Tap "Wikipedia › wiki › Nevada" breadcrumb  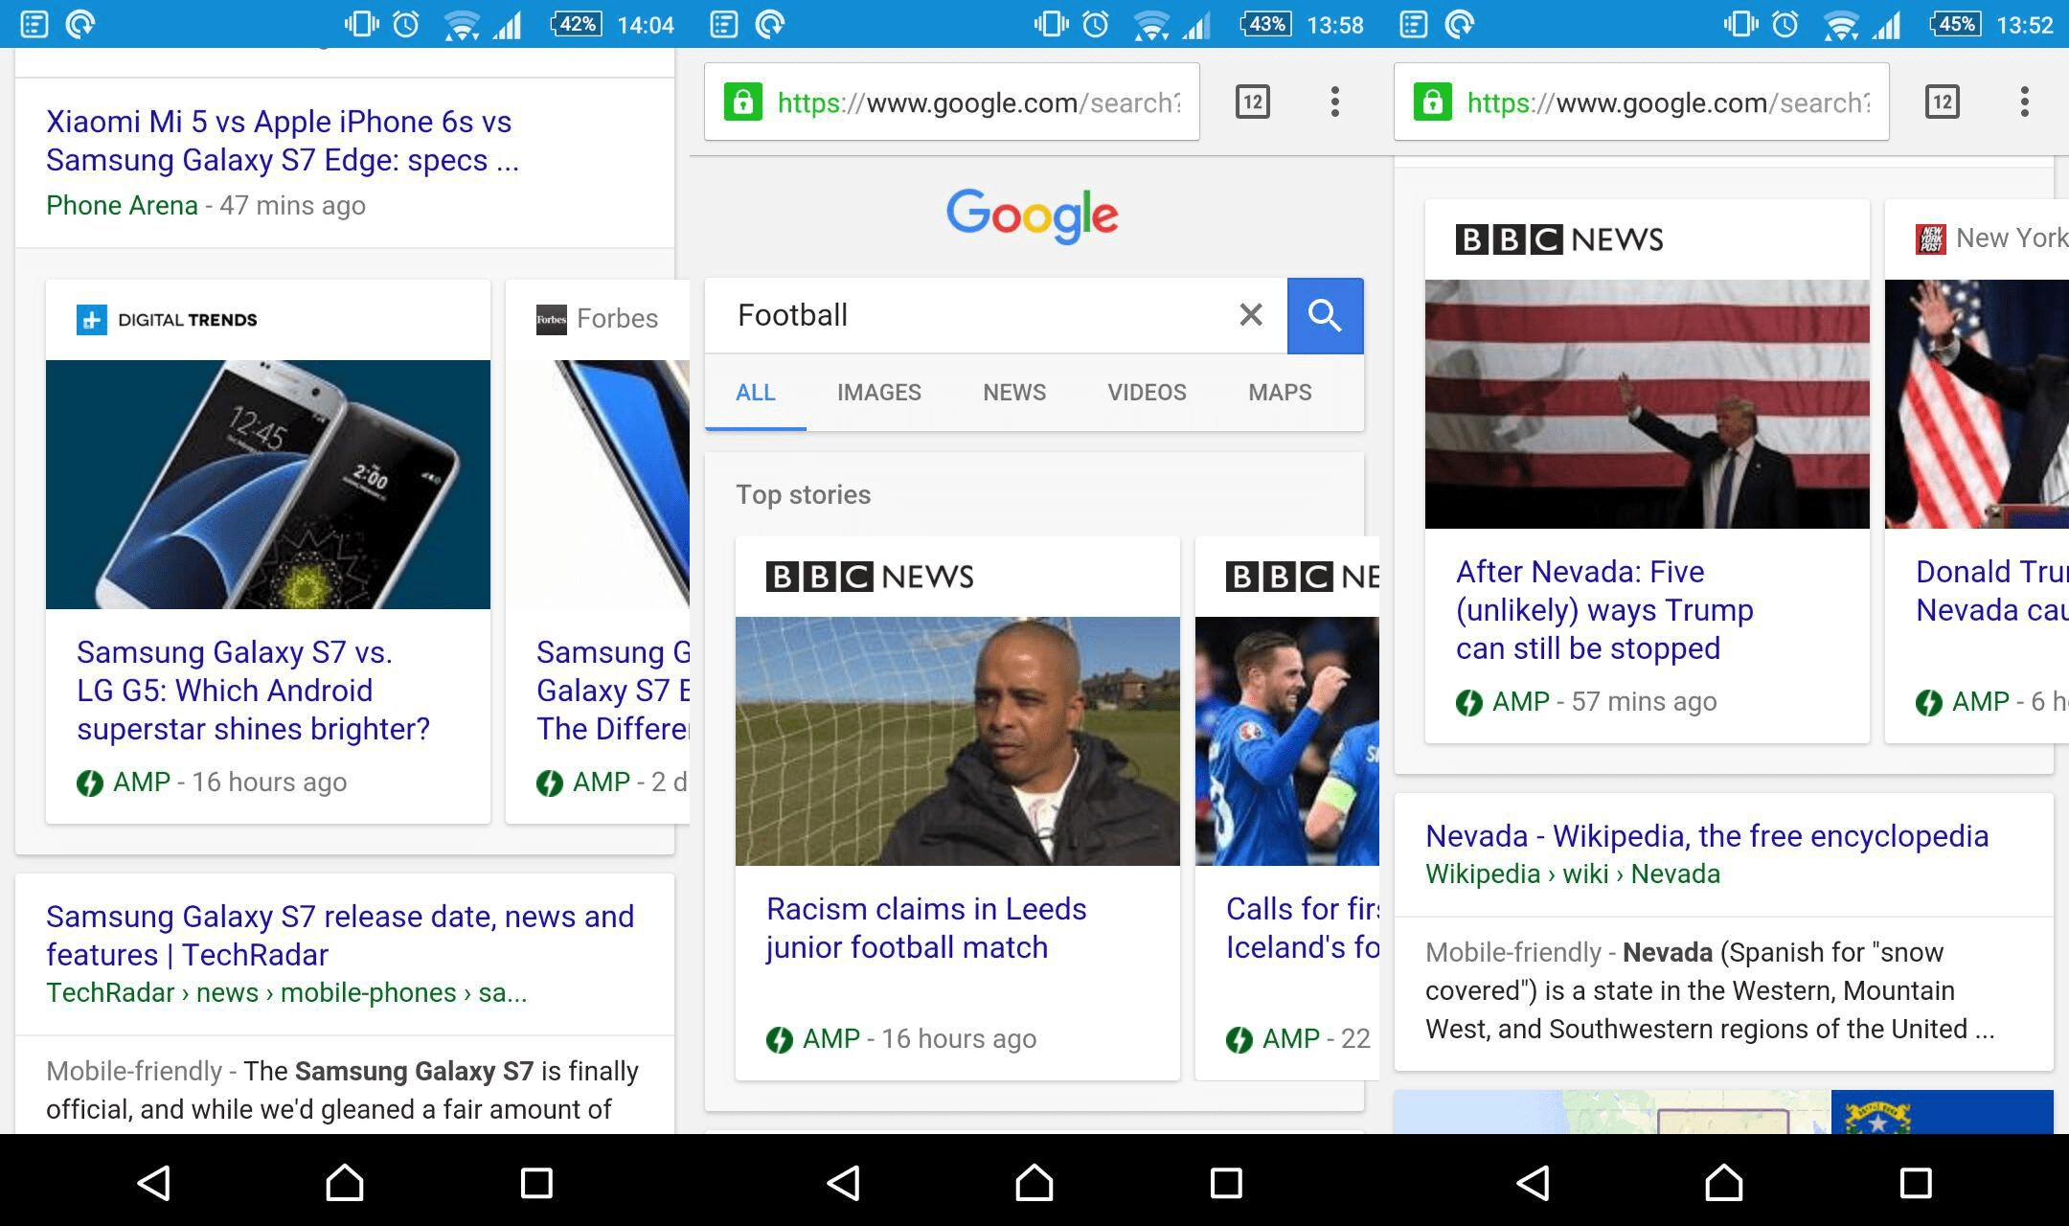point(1573,874)
